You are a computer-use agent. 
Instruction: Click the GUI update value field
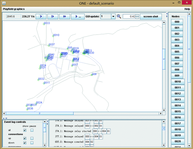[x=106, y=17]
